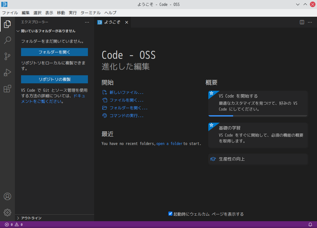The height and width of the screenshot is (228, 317).
Task: Click the open a folder link under 最近
Action: (x=169, y=144)
